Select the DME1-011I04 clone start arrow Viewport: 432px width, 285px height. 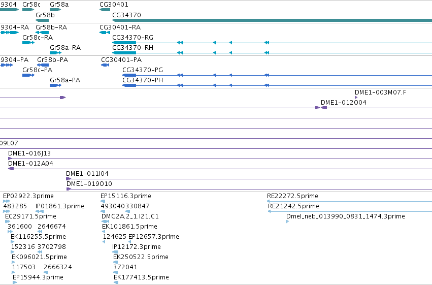point(69,179)
